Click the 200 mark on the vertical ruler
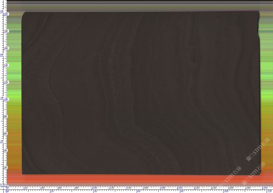Viewport: 273px width, 193px height. click(x=6, y=14)
